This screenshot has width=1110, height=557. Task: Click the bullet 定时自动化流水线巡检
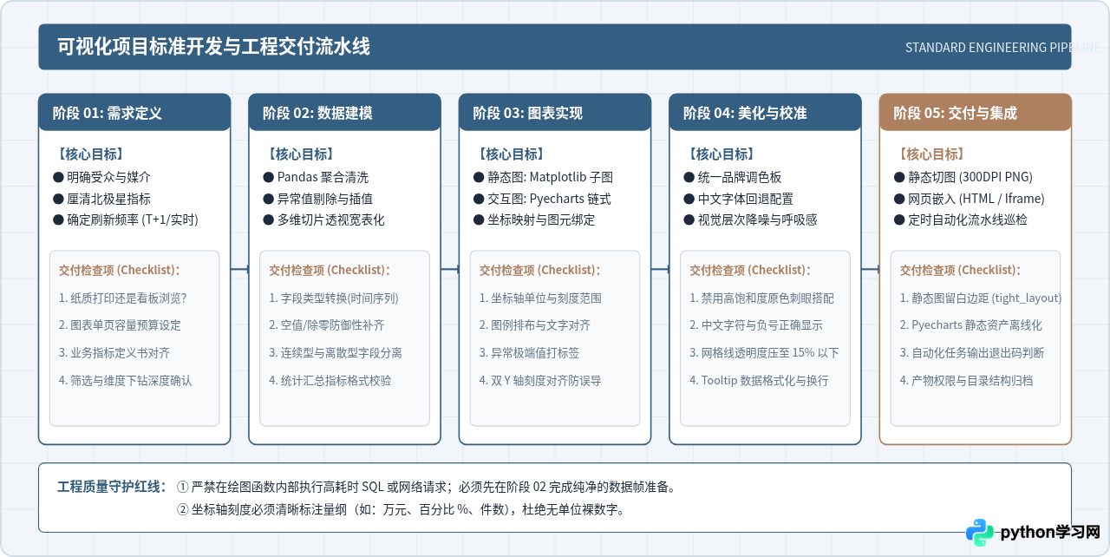coord(961,220)
